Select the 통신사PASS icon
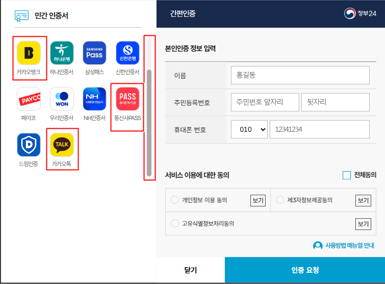385x284 pixels. [x=127, y=99]
